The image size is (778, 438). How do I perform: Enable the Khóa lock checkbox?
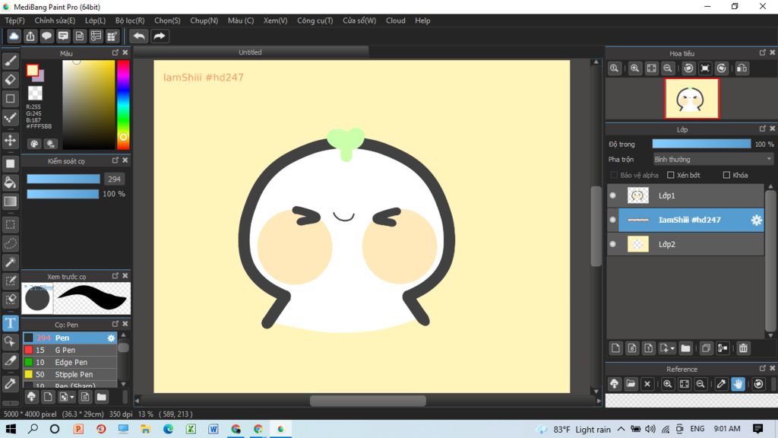[726, 176]
